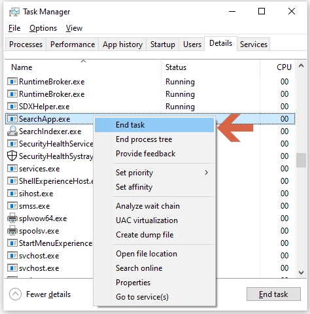This screenshot has height=314, width=310.
Task: Sort by the Name column header
Action: (83, 67)
